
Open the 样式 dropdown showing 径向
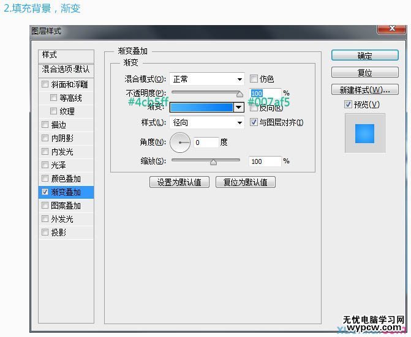tap(207, 122)
